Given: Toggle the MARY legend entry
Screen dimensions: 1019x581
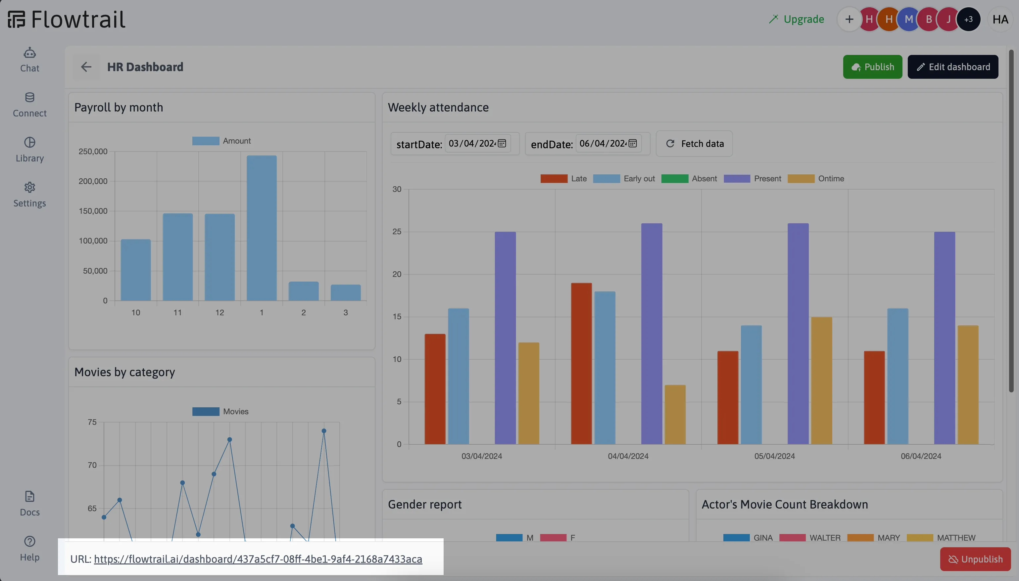Looking at the screenshot, I should (874, 538).
